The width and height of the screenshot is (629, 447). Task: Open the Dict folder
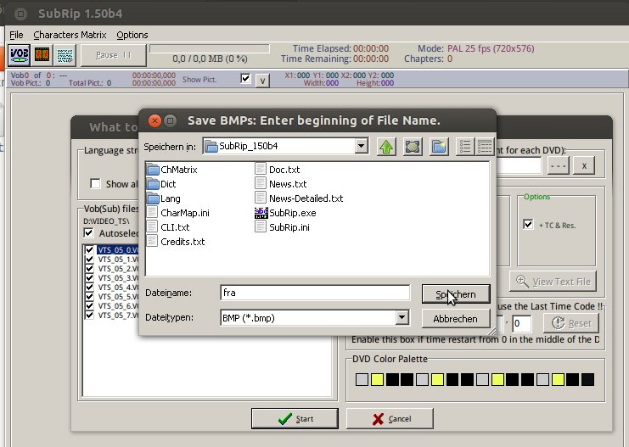tap(161, 184)
